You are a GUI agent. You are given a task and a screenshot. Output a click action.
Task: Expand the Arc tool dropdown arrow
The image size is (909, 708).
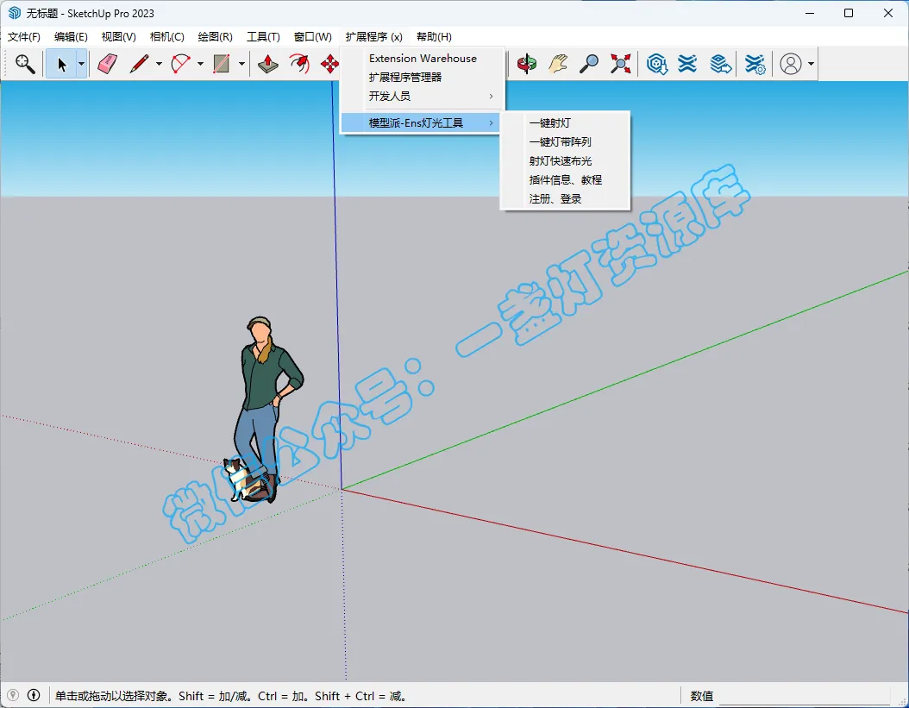pyautogui.click(x=200, y=64)
